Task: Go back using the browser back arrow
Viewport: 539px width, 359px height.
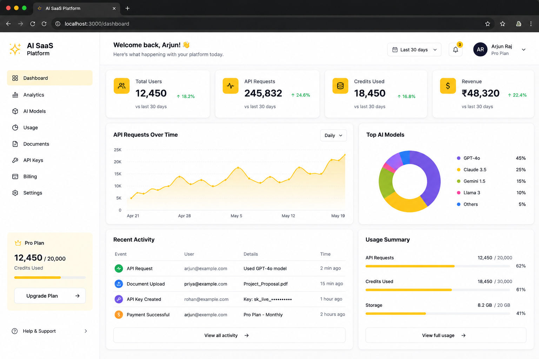Action: click(x=8, y=24)
